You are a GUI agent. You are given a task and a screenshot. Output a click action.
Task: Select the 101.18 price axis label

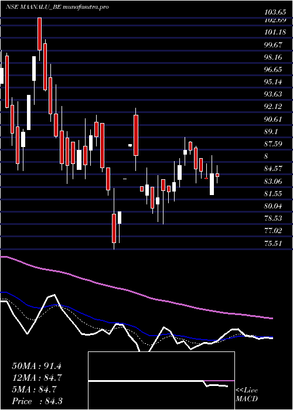(274, 32)
